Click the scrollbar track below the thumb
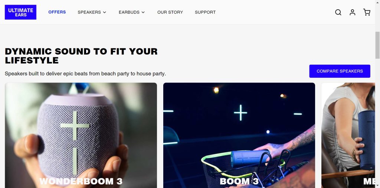The height and width of the screenshot is (188, 380). (377, 121)
